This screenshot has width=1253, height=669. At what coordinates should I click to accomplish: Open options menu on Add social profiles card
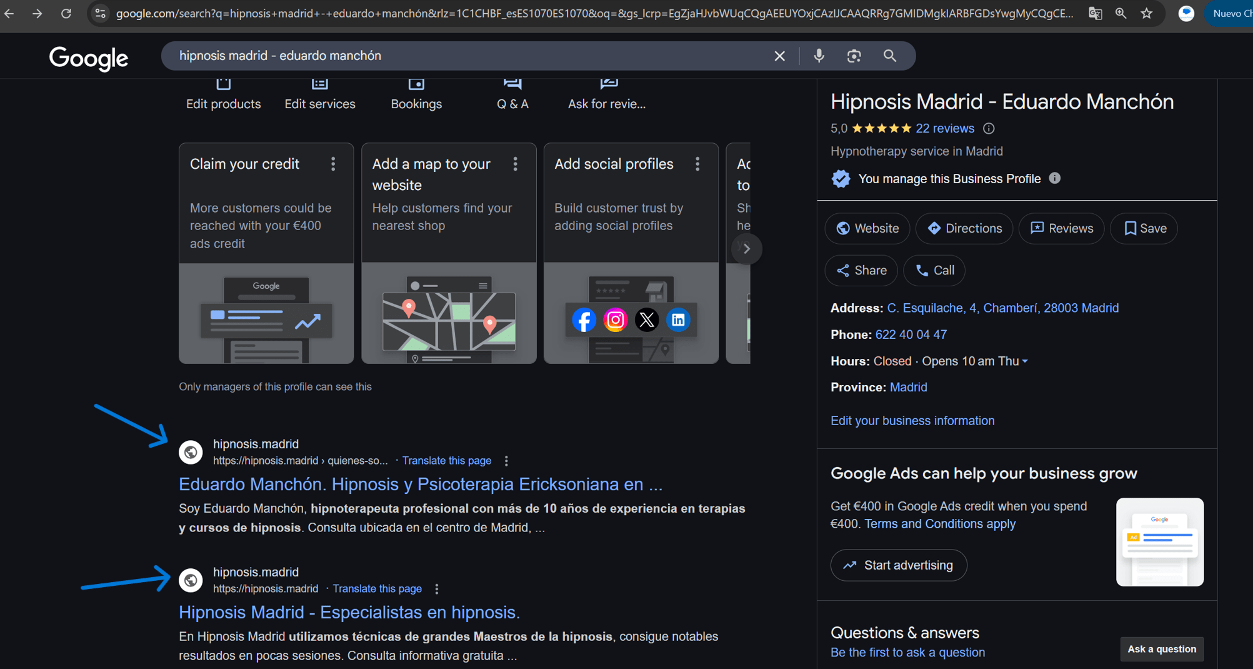point(697,164)
